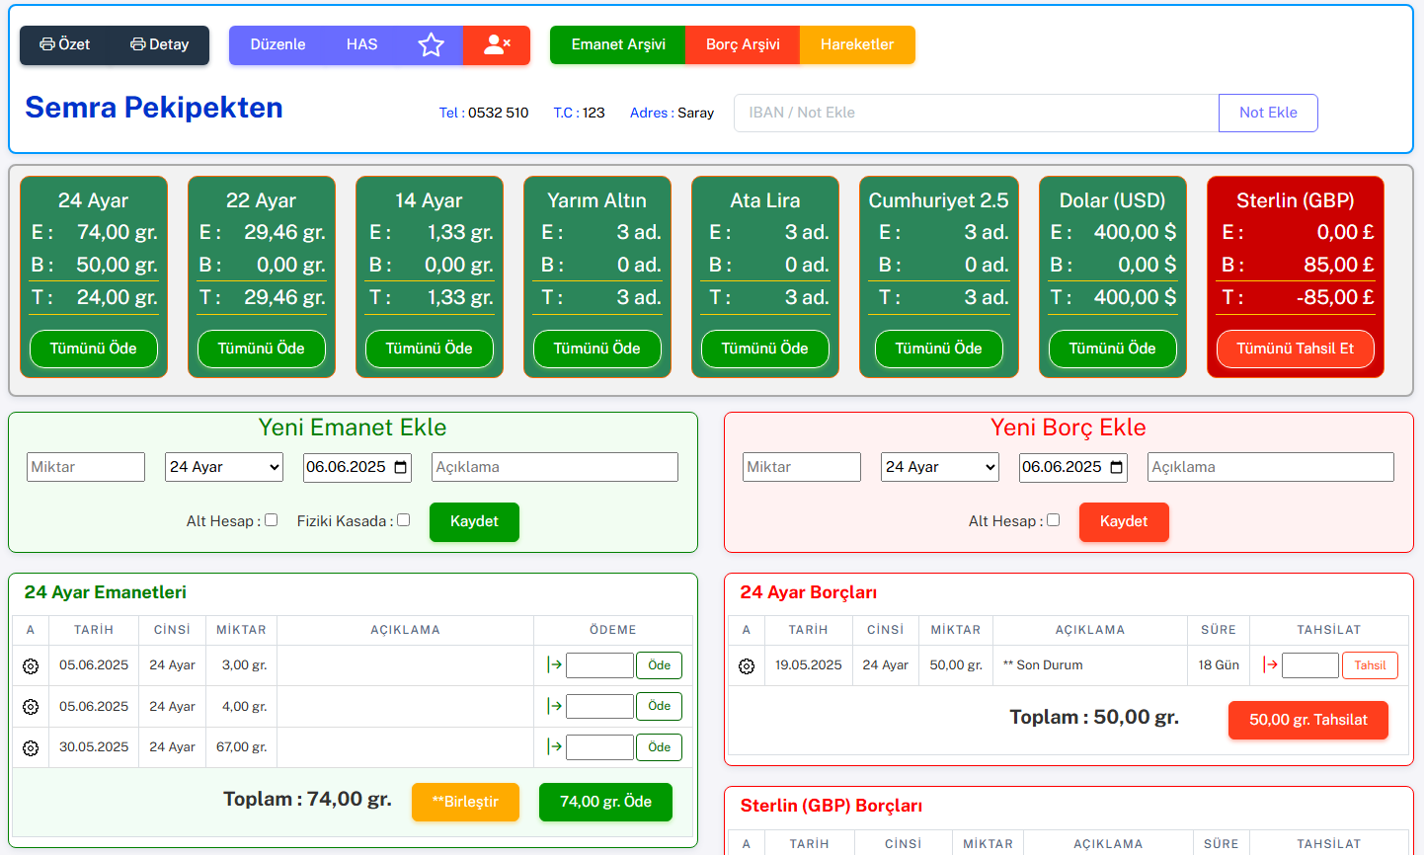Open calendar picker in Yeni Emanet date field
Screen dimensions: 1425x855
(x=401, y=467)
